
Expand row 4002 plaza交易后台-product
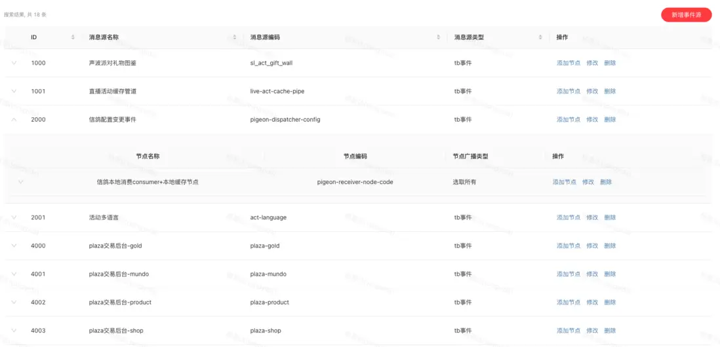(x=14, y=302)
